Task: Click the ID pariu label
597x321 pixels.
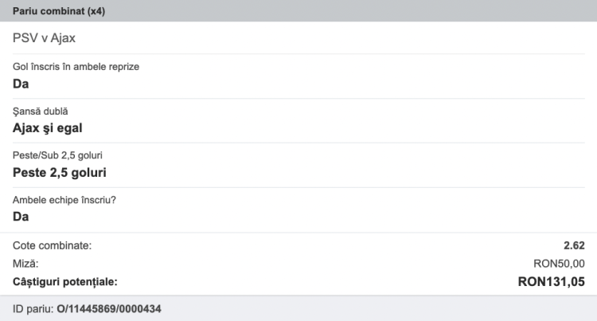Action: pyautogui.click(x=33, y=308)
